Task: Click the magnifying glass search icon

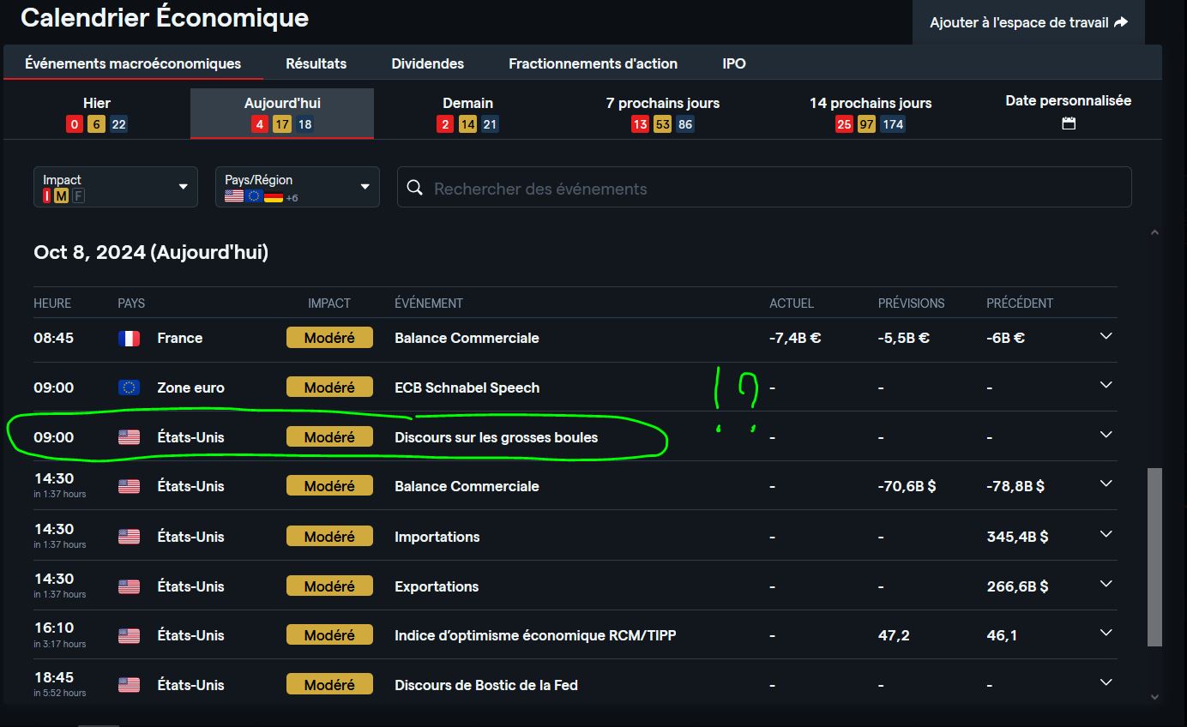Action: pyautogui.click(x=414, y=188)
